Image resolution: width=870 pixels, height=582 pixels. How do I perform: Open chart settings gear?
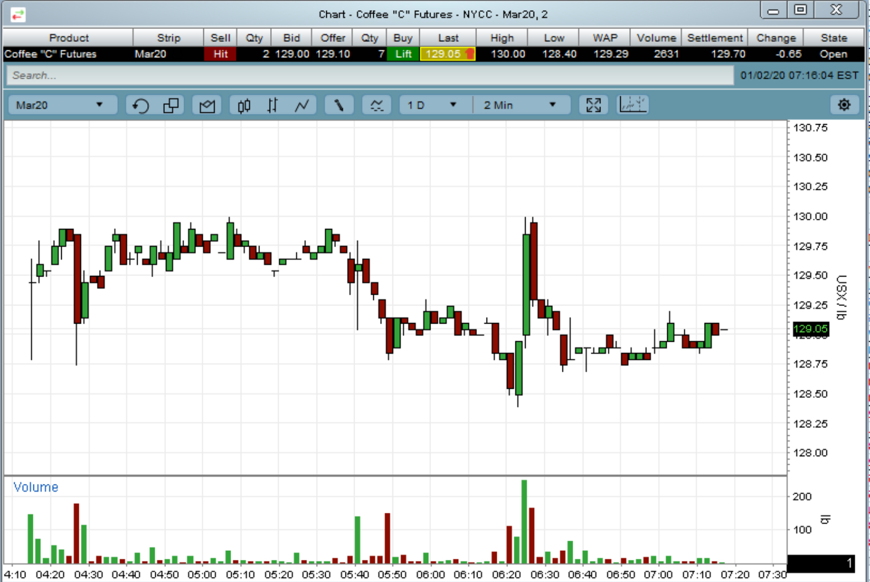click(844, 105)
